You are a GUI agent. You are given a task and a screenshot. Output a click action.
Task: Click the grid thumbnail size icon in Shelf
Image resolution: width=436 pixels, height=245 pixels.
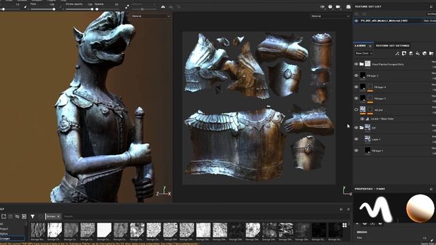[345, 225]
